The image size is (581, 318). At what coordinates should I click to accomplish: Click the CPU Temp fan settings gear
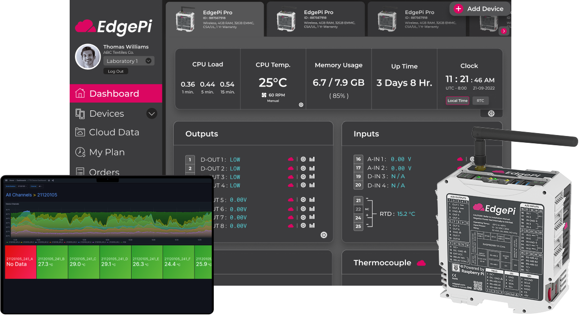301,105
